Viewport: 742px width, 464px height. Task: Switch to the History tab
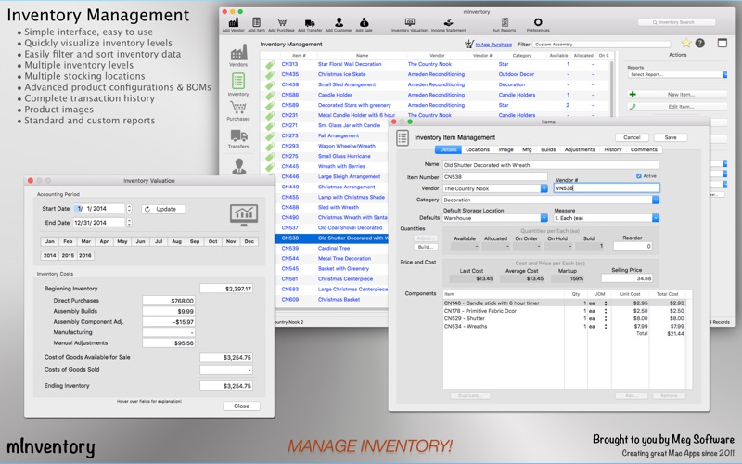click(613, 149)
